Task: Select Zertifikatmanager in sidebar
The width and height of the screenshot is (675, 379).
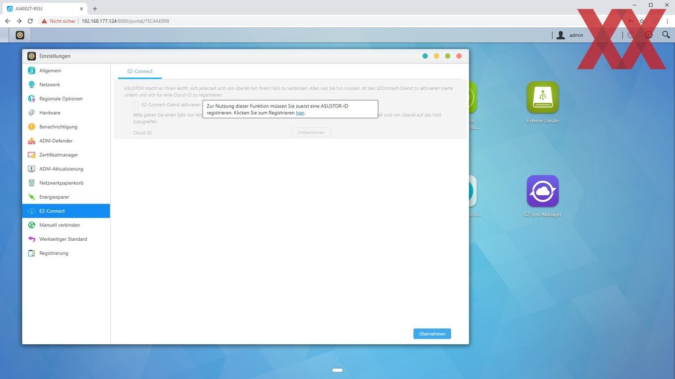Action: click(x=66, y=155)
